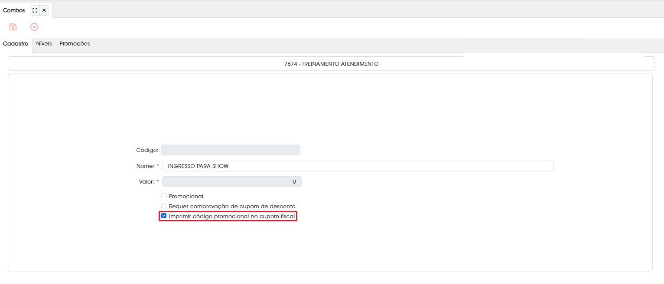664x284 pixels.
Task: Click the Código: label
Action: (x=147, y=150)
